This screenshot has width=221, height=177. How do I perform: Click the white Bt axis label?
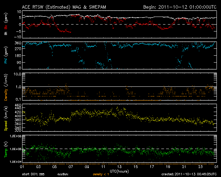point(6,34)
